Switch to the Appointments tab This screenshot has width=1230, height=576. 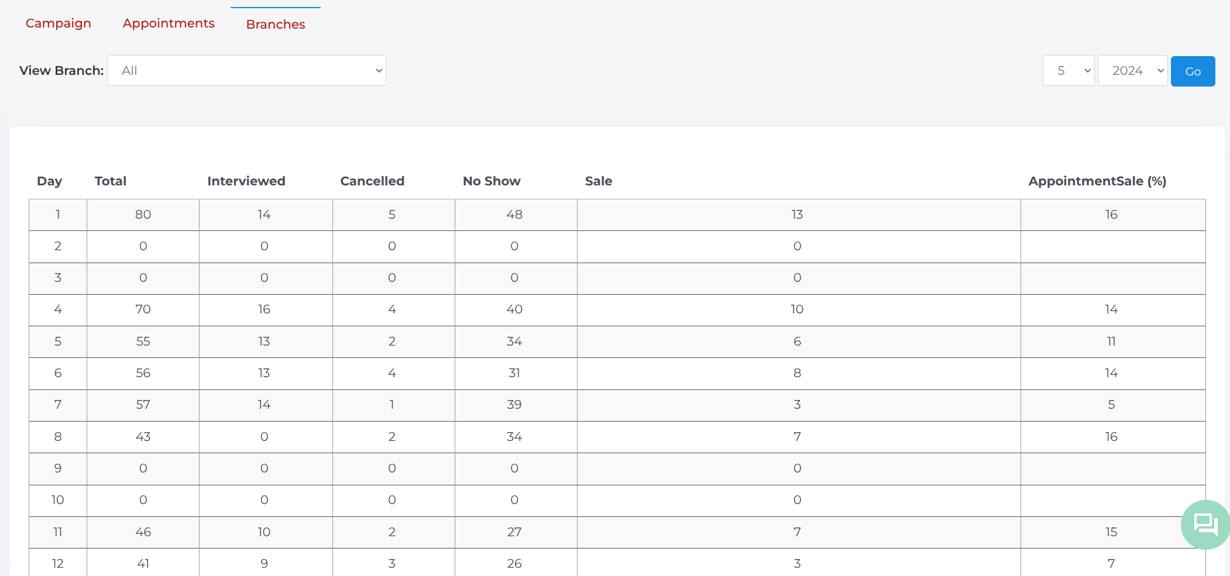tap(169, 23)
